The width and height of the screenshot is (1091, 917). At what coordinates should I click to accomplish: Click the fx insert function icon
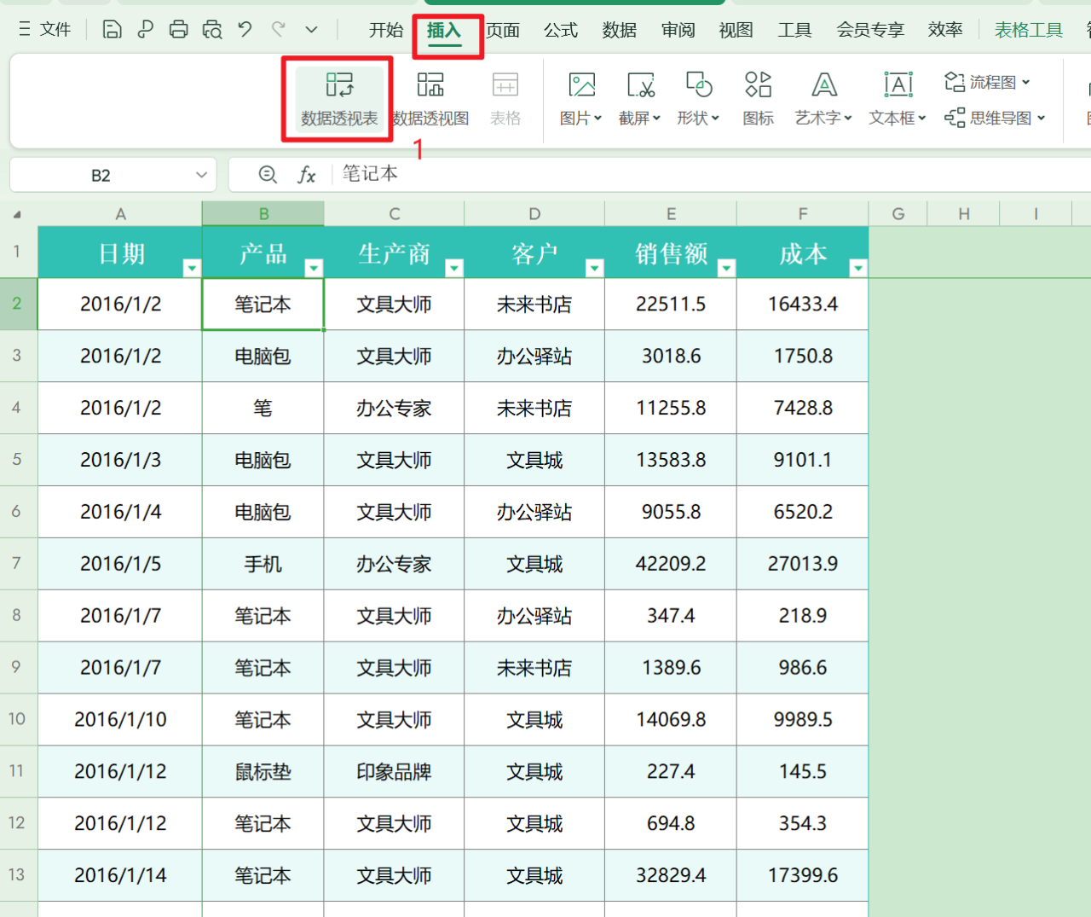pyautogui.click(x=306, y=175)
